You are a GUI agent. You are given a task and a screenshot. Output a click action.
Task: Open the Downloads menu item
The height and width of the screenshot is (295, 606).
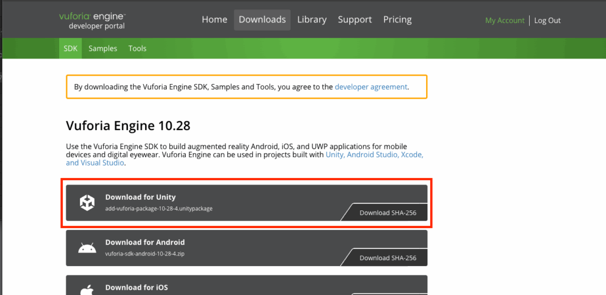262,20
